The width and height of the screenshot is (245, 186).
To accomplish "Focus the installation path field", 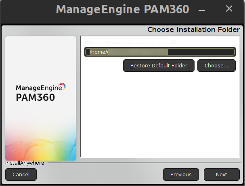I will 160,52.
